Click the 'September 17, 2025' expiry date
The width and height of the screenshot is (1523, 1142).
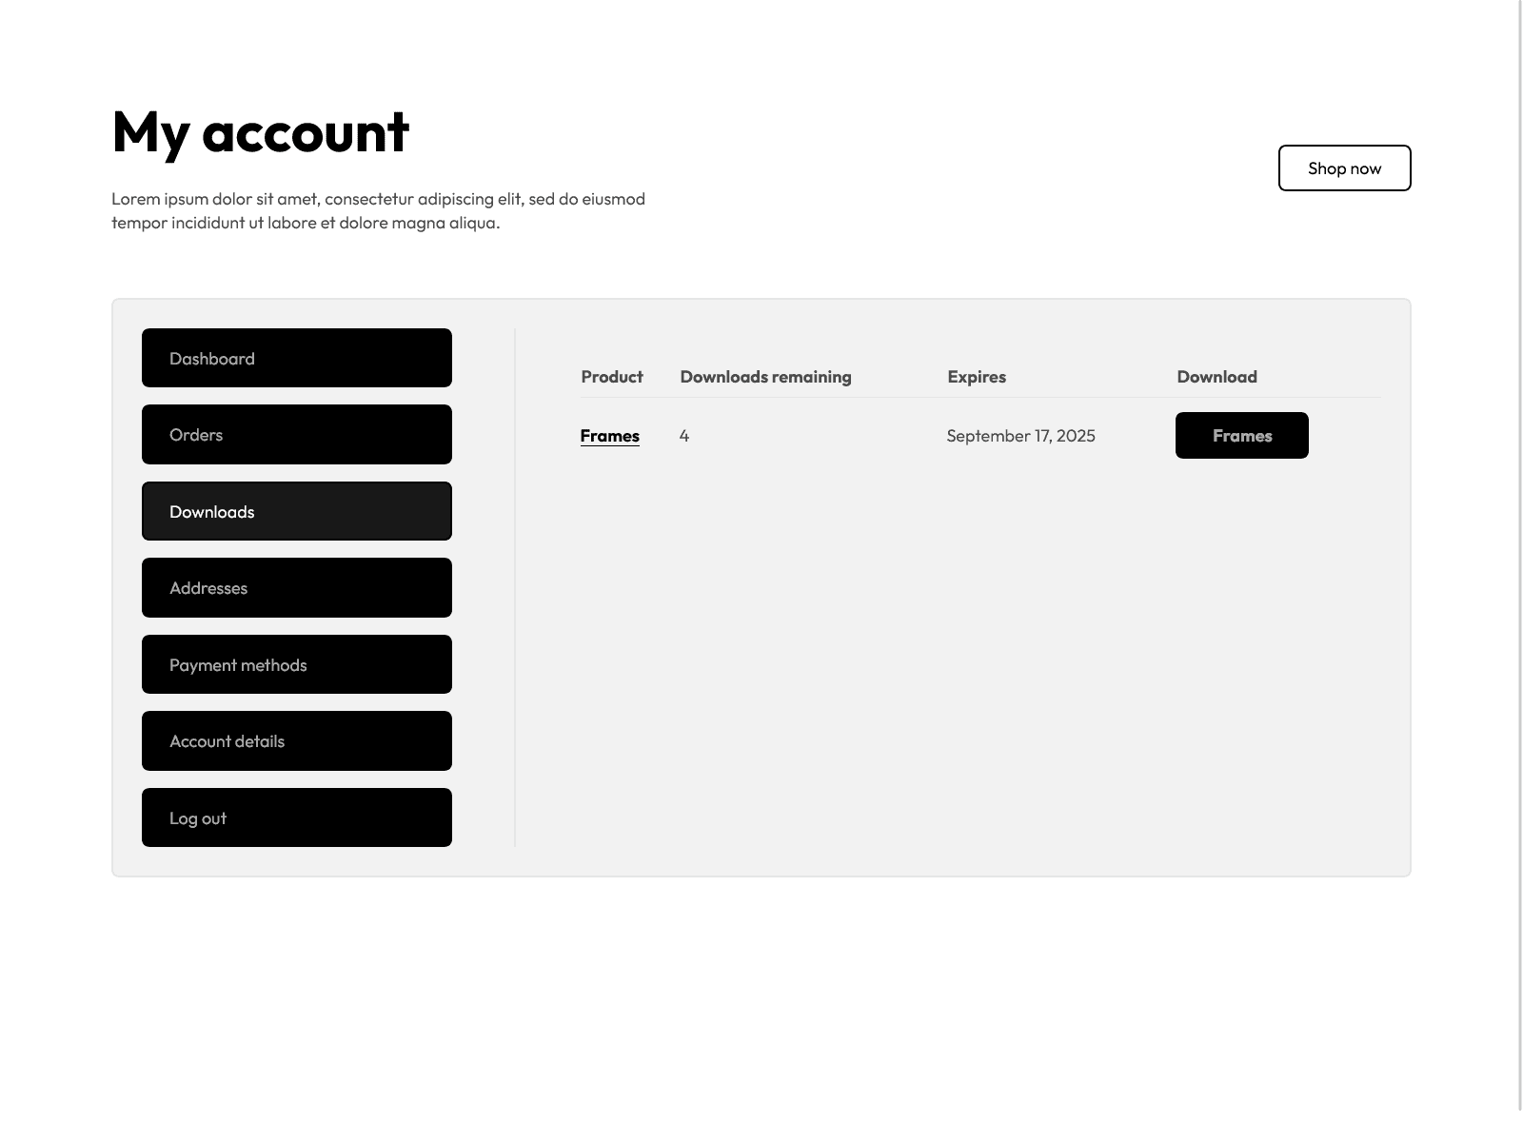(1020, 436)
